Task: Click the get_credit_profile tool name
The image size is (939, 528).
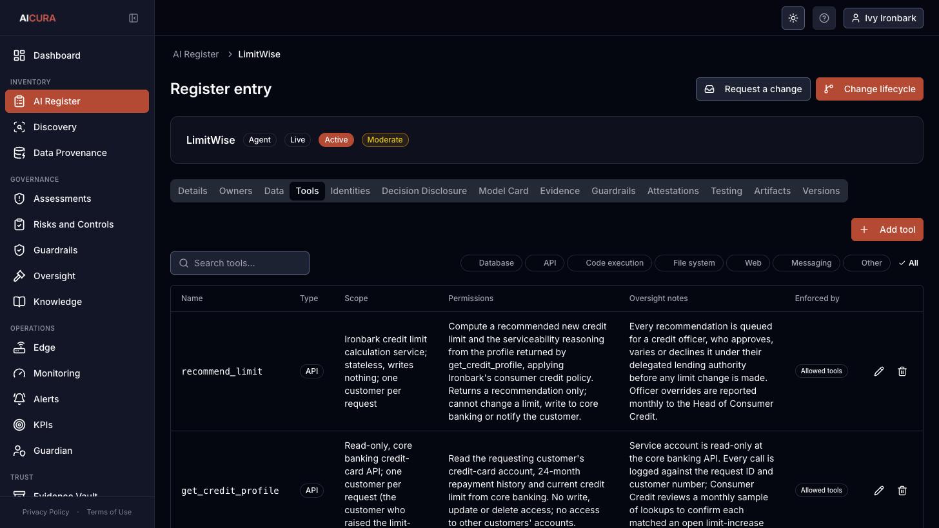Action: tap(230, 491)
